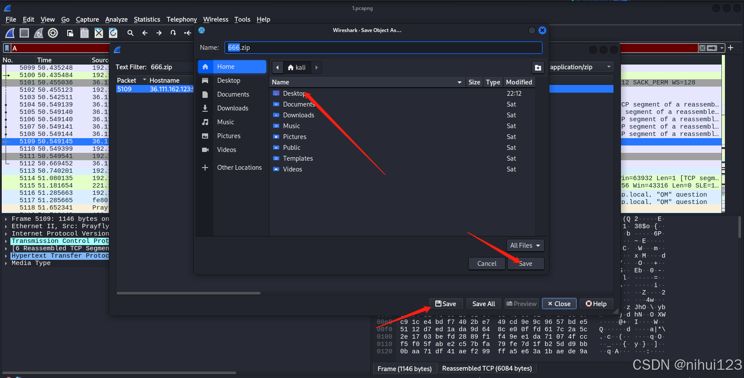The width and height of the screenshot is (744, 378).
Task: Open capture options gear icon
Action: [53, 33]
